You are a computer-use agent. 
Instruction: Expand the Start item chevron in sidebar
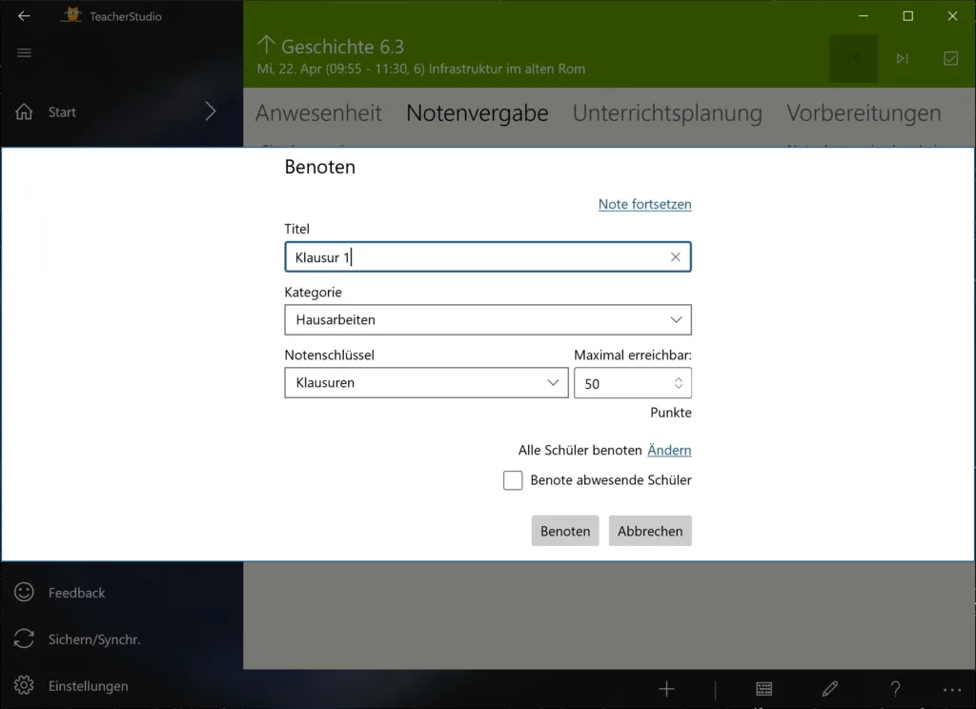click(211, 112)
